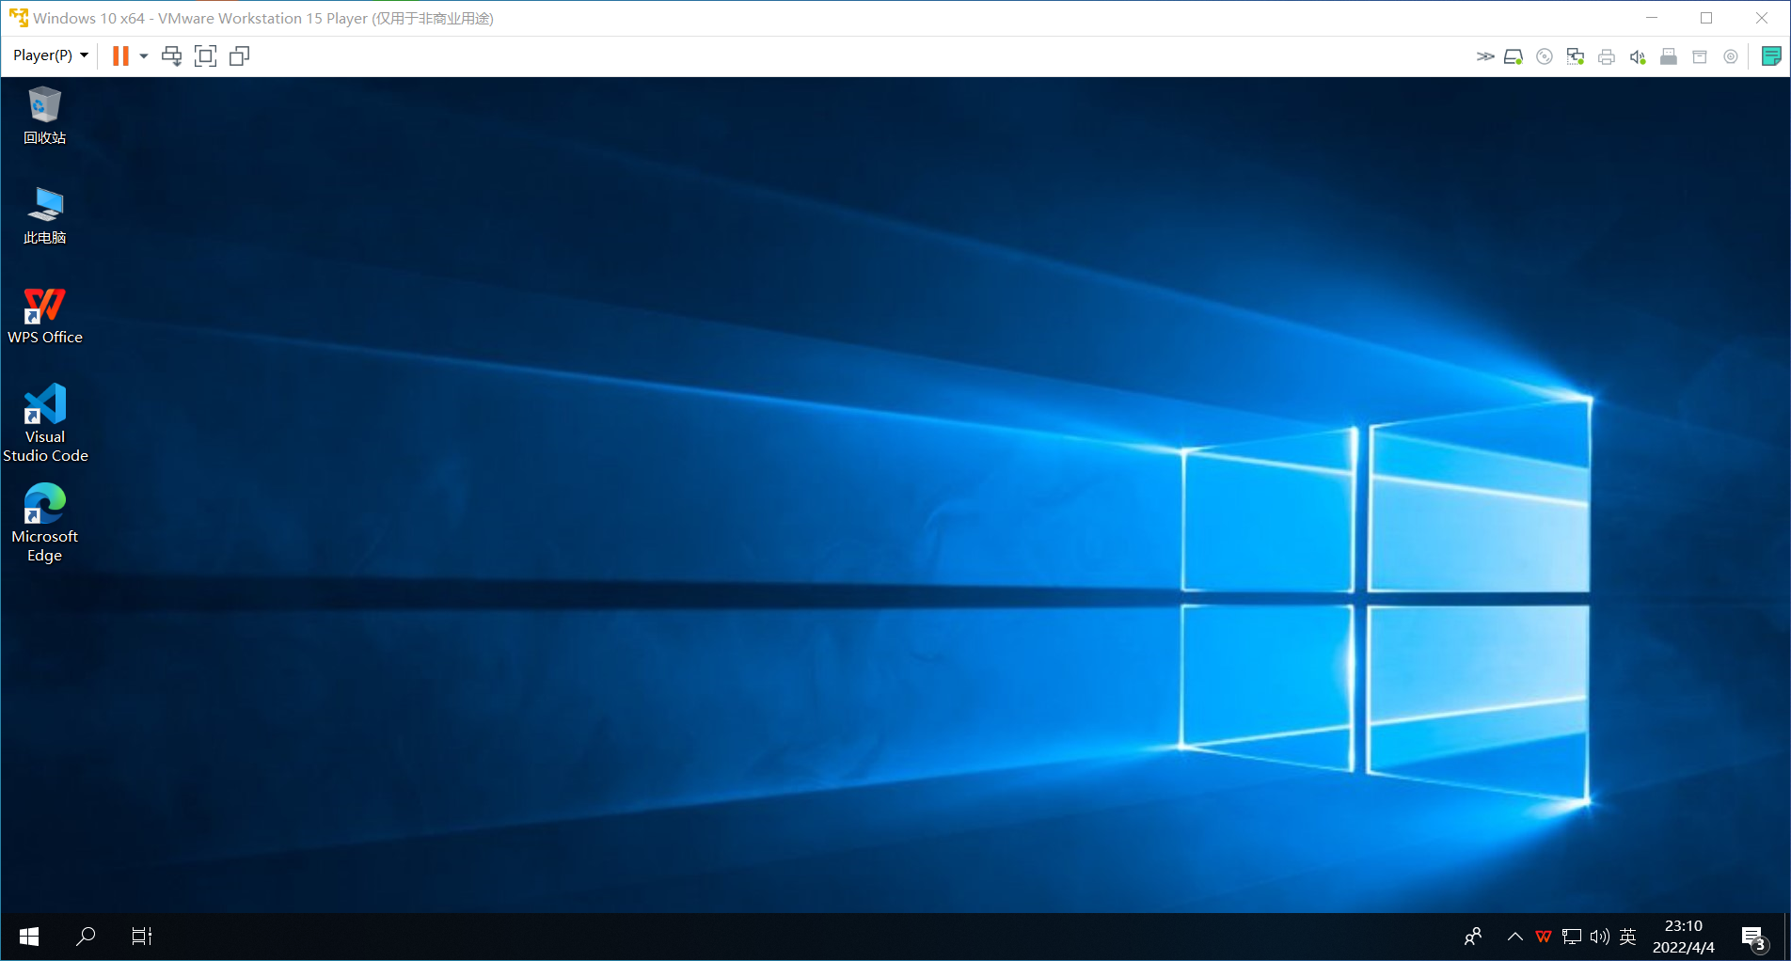Maximize the VMware Player window
This screenshot has height=961, width=1791.
1706,18
